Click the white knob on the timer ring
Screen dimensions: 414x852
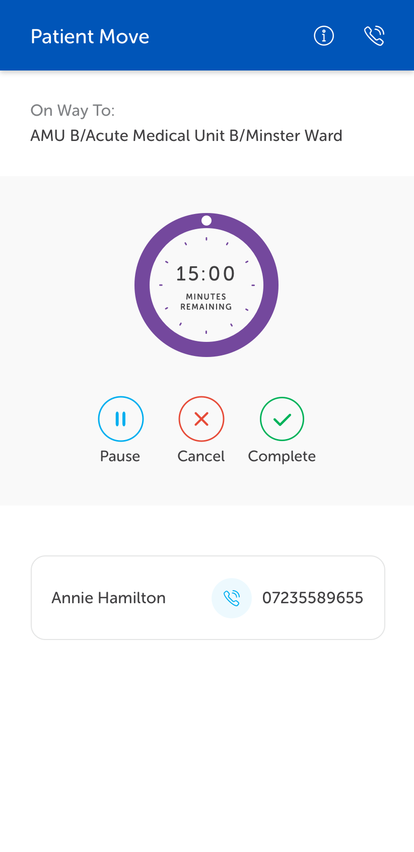coord(206,221)
